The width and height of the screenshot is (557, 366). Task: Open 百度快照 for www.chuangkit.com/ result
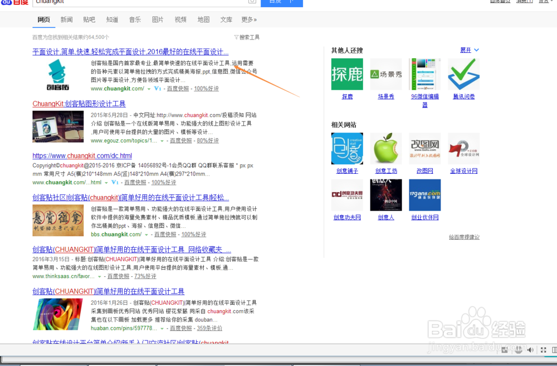tap(178, 89)
